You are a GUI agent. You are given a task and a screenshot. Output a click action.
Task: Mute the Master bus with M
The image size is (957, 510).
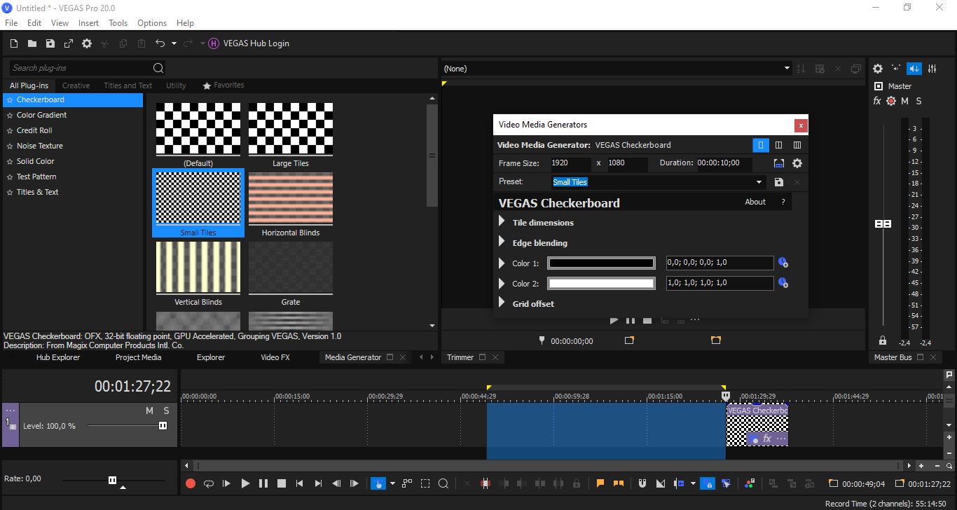pos(904,101)
